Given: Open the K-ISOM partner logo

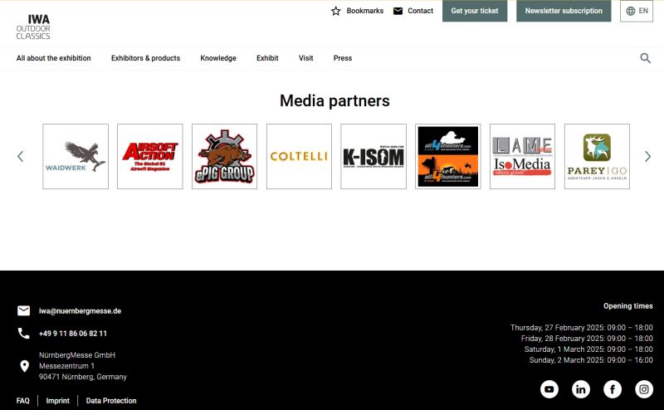Looking at the screenshot, I should (x=373, y=156).
